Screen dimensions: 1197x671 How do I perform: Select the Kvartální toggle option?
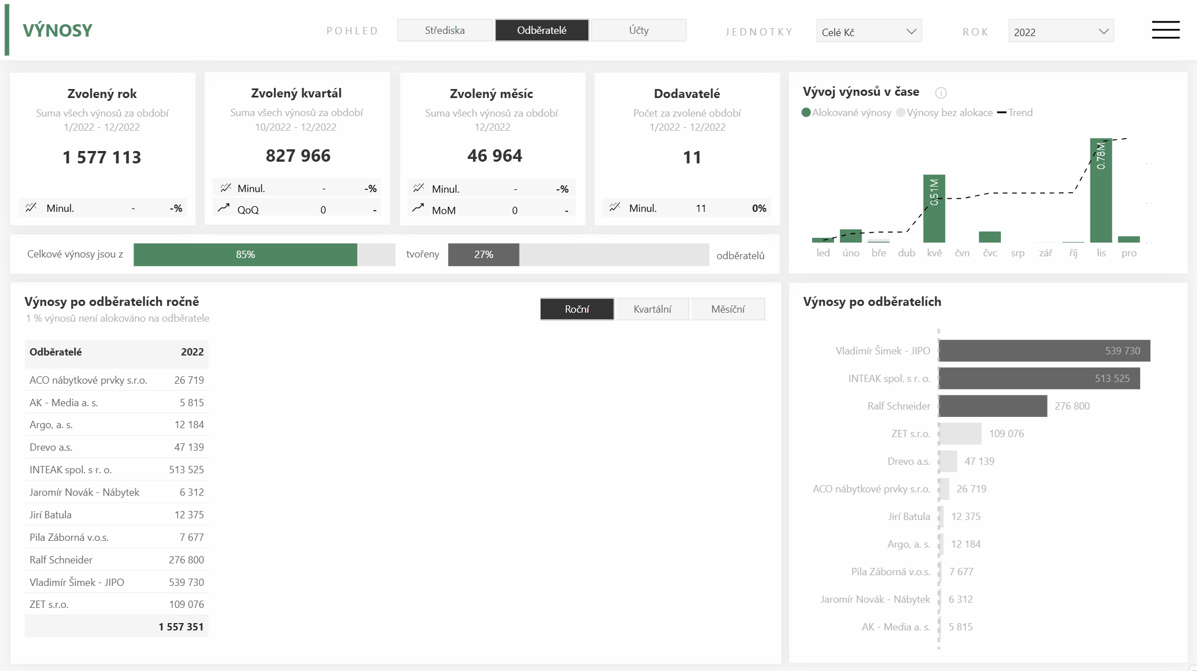653,309
